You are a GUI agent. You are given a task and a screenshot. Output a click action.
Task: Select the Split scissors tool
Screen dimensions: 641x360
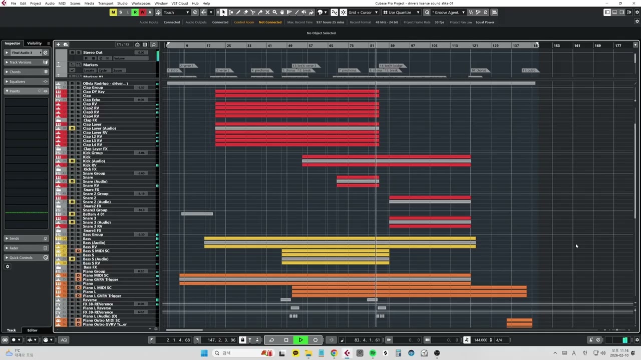point(253,12)
